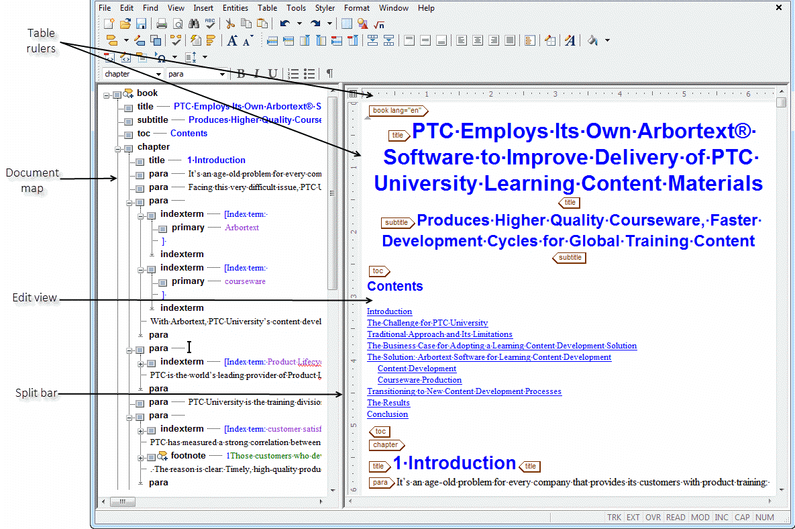
Task: Toggle Bold formatting button
Action: (242, 74)
